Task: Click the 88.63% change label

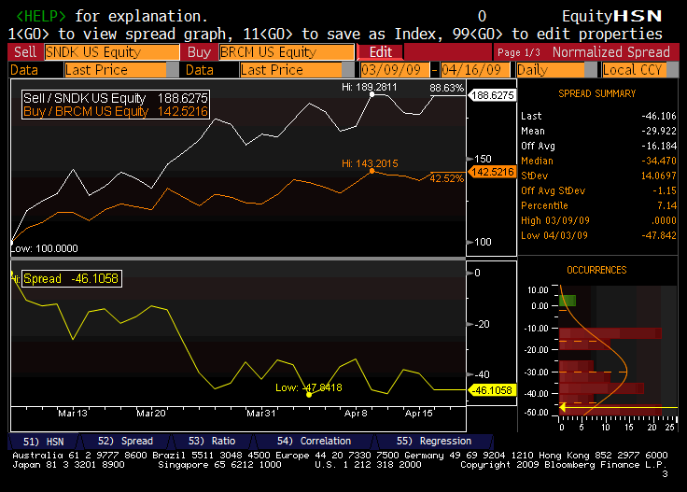Action: point(446,88)
